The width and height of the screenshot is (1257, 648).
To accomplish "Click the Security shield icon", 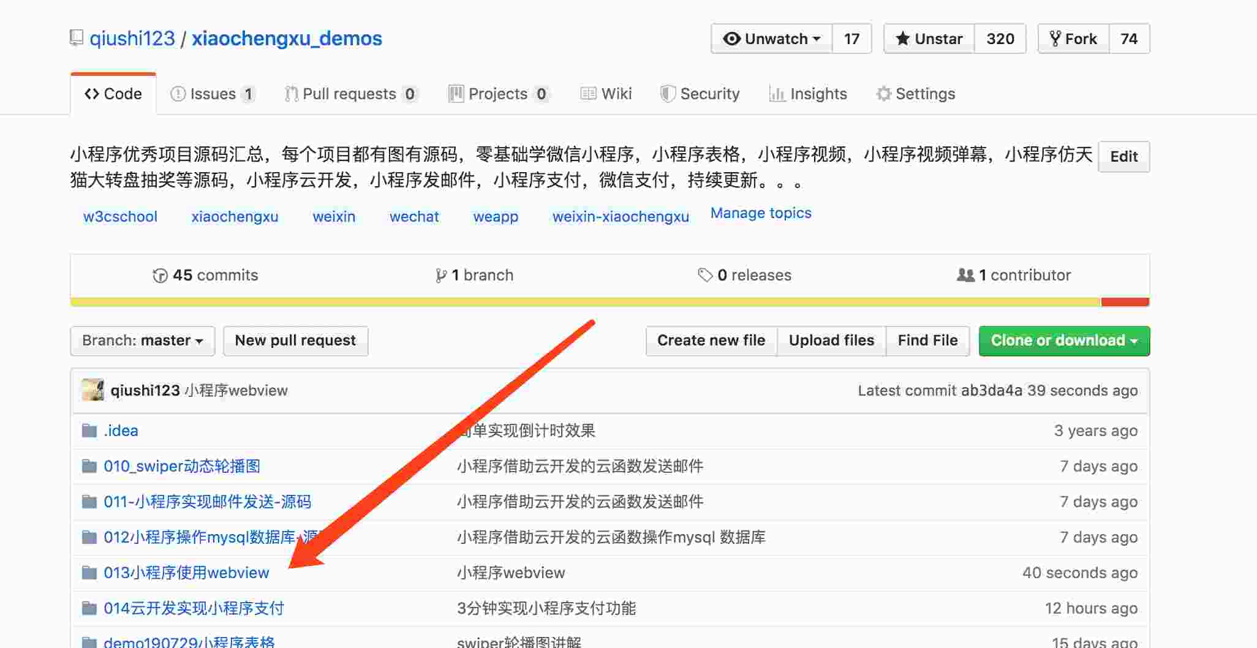I will 668,94.
